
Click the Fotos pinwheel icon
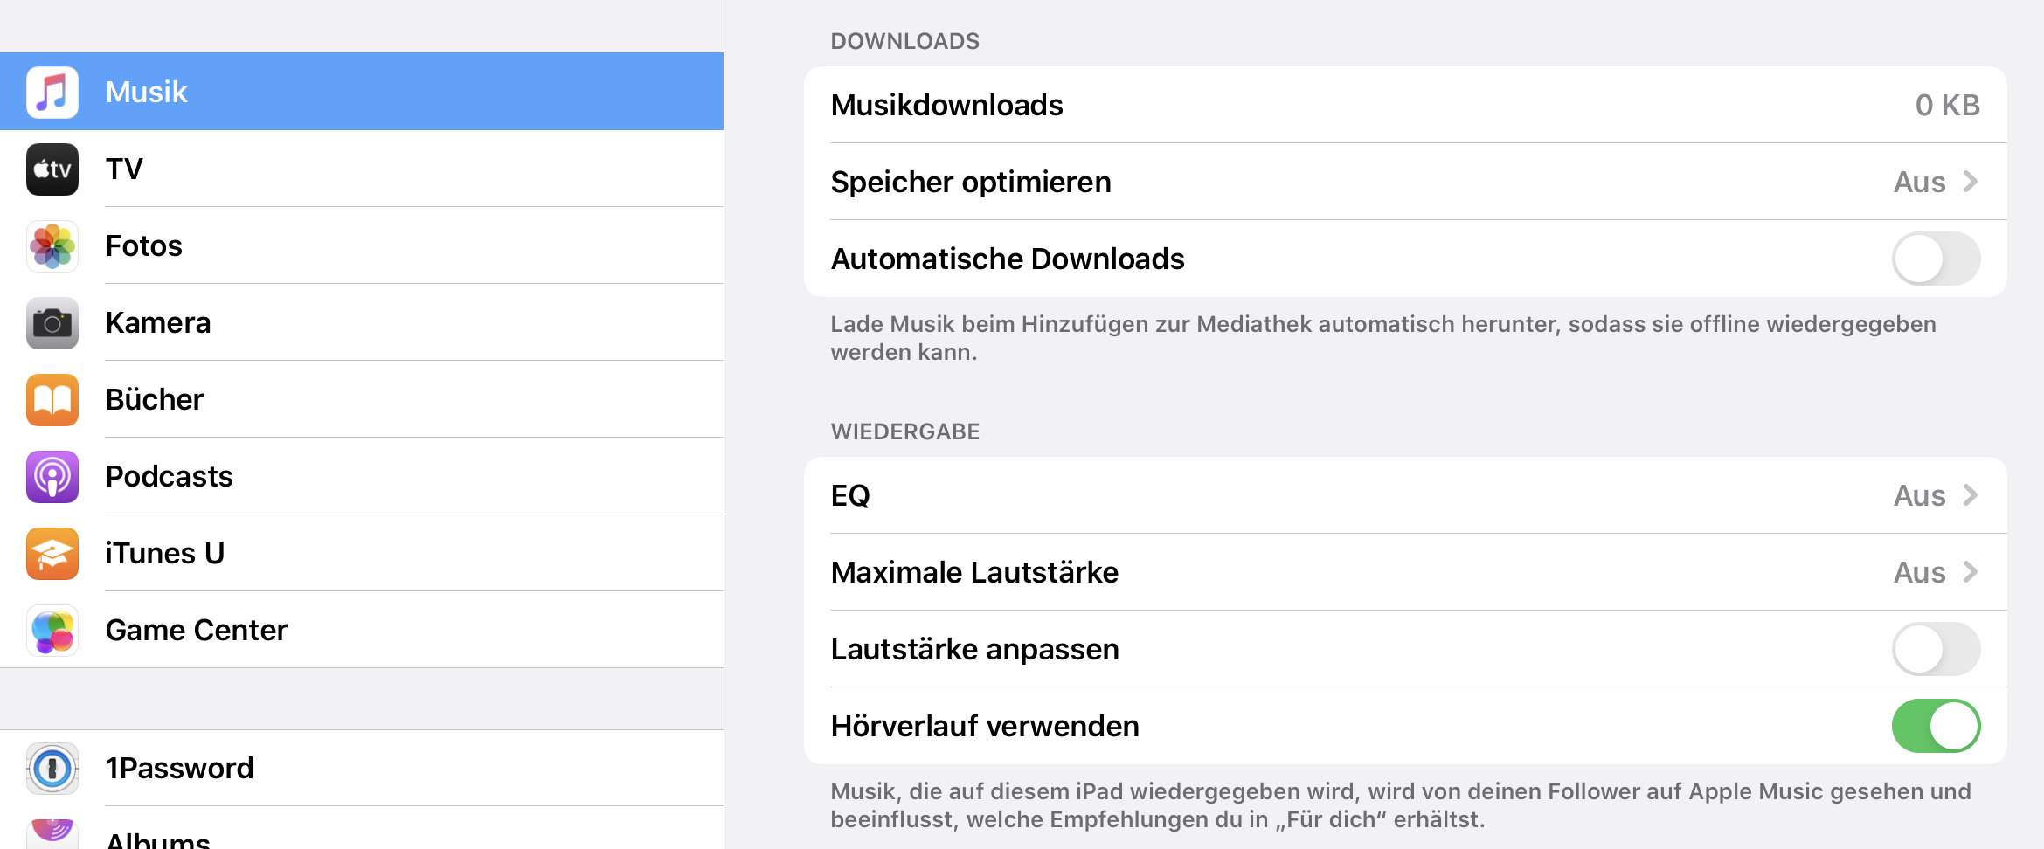(x=52, y=245)
